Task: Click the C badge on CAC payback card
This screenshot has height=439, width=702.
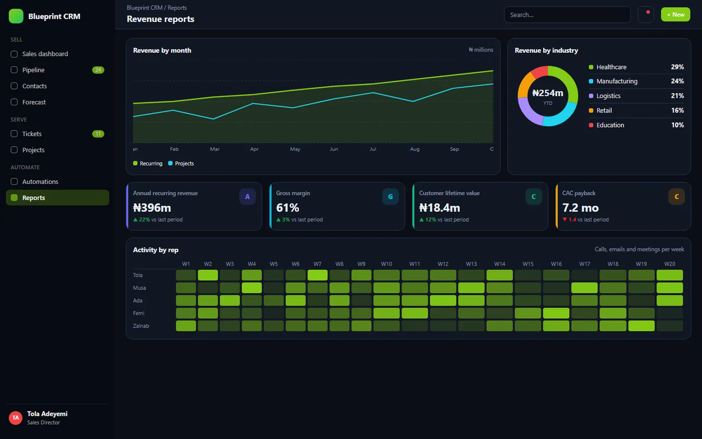Action: tap(677, 197)
